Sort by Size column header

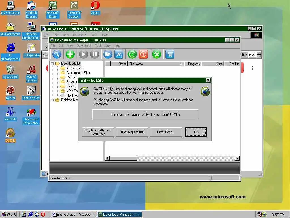(213, 64)
